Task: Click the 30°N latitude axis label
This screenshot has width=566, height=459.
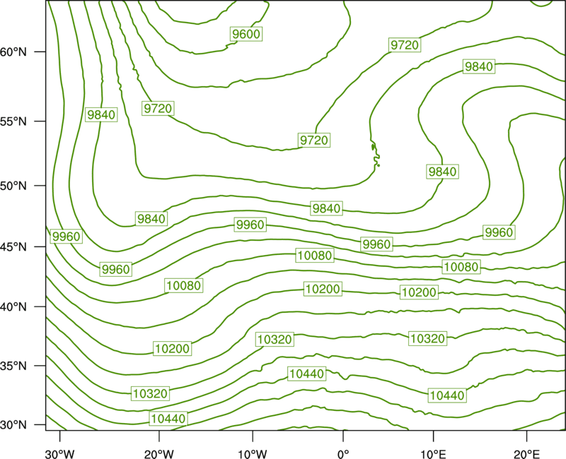Action: 13,425
